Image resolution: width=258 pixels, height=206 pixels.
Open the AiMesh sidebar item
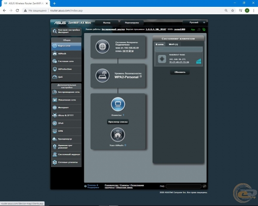[66, 54]
